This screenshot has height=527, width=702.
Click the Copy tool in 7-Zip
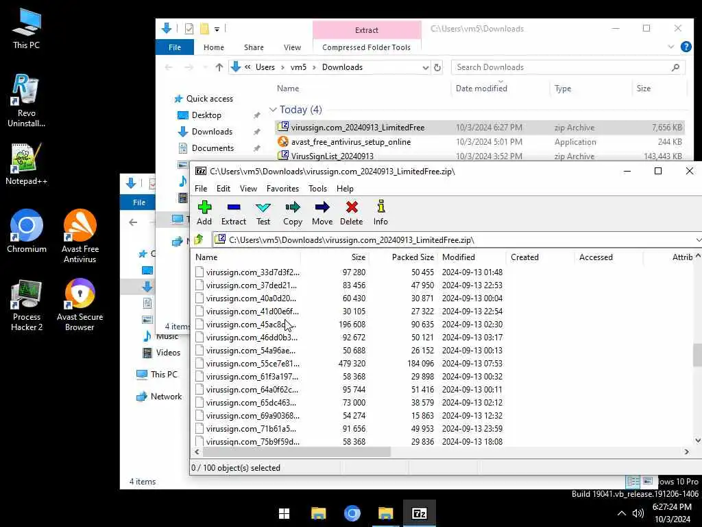292,213
